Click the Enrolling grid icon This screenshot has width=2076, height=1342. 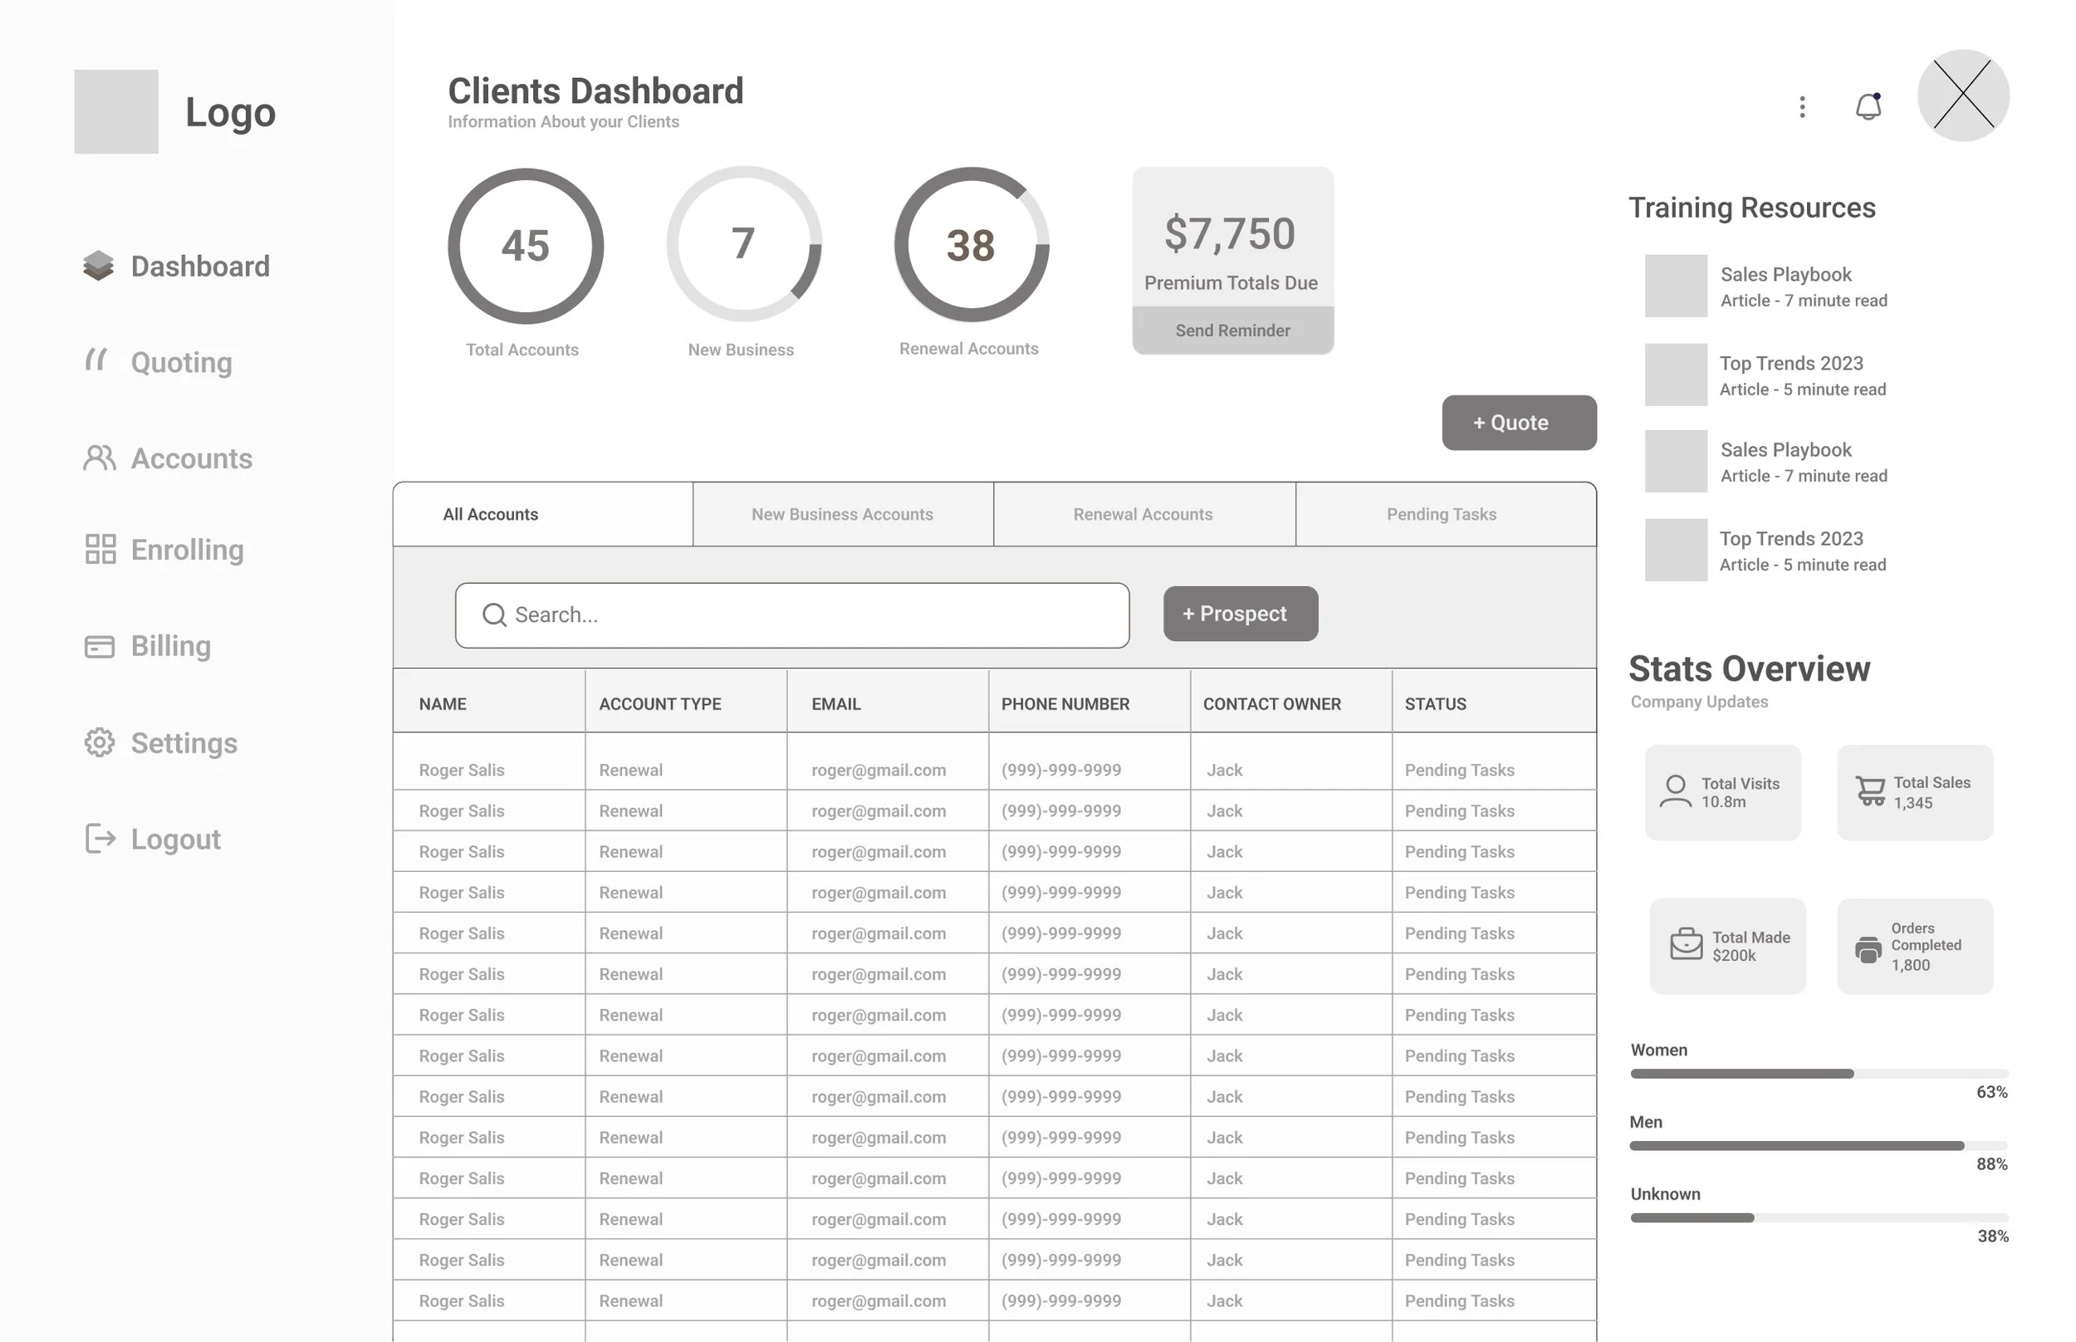click(100, 549)
